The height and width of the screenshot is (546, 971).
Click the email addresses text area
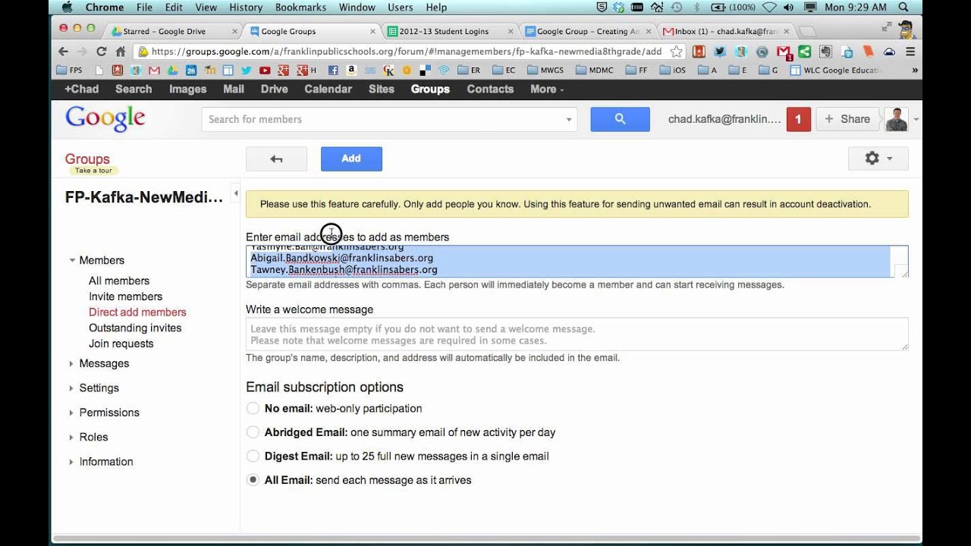point(577,262)
